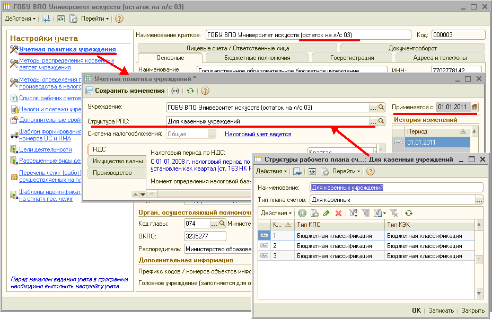Viewport: 492px width, 319px height.
Task: Open Действия dropdown in main window toolbar
Action: [20, 19]
